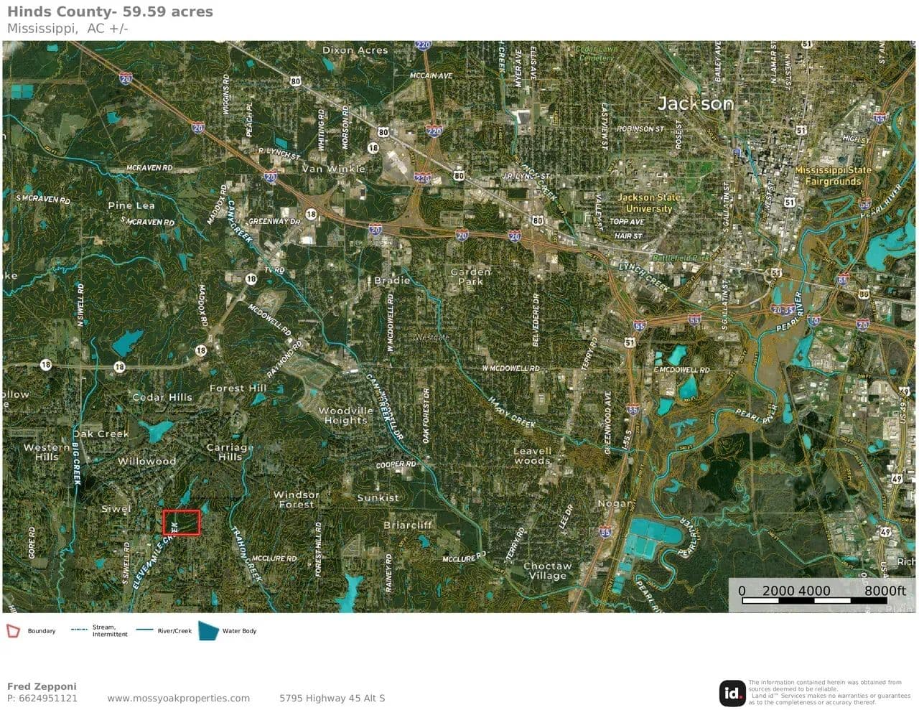The height and width of the screenshot is (710, 919).
Task: Click the Land id logo
Action: point(732,693)
